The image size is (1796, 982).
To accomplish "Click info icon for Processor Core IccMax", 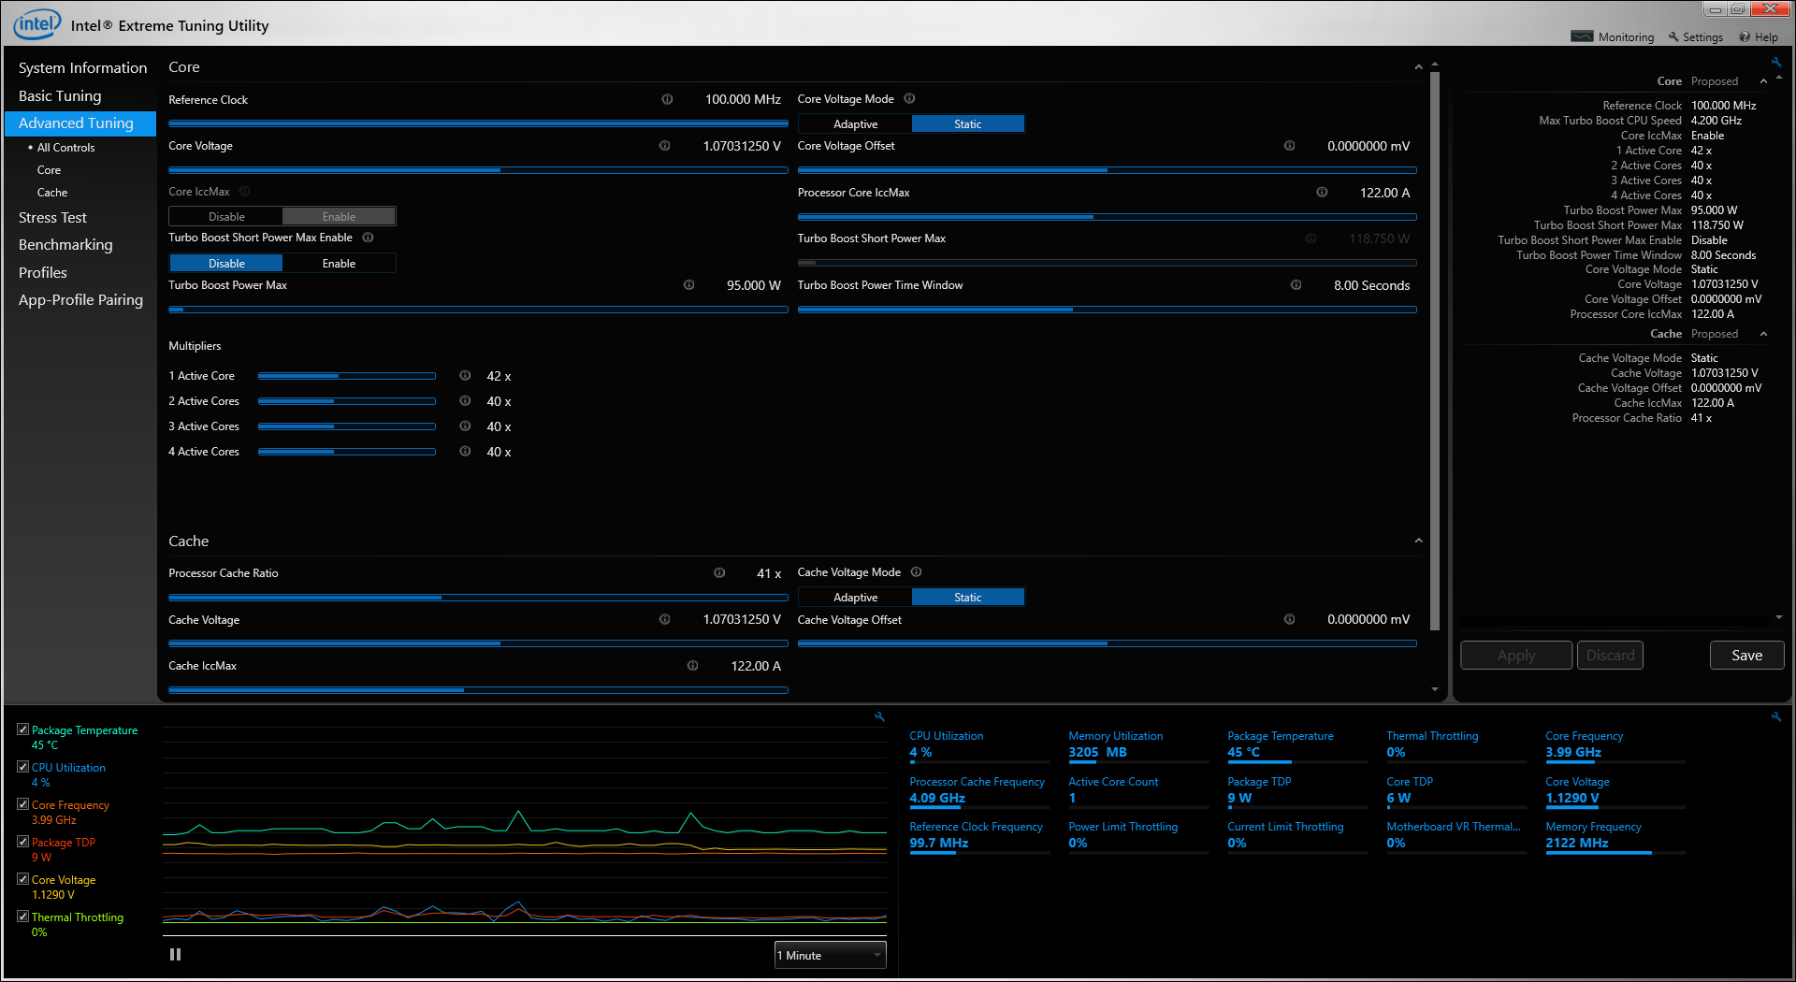I will [1322, 193].
